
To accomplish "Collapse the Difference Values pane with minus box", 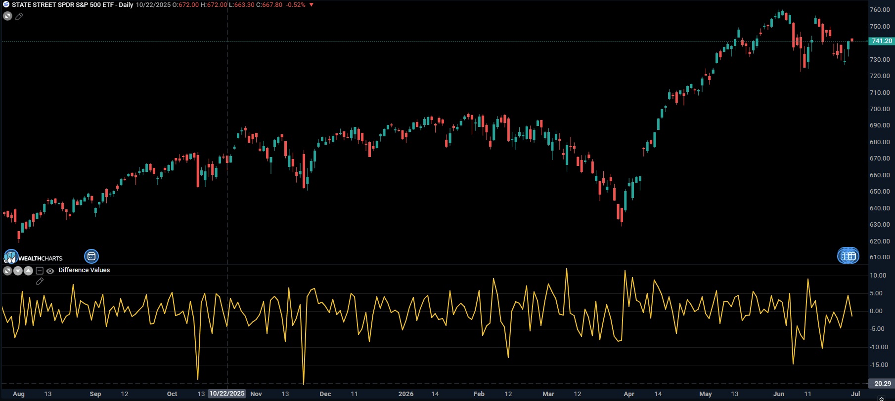I will pos(40,271).
